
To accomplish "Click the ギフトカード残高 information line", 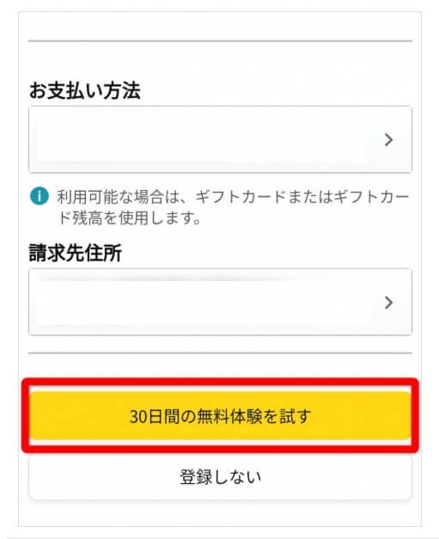I will [x=233, y=207].
